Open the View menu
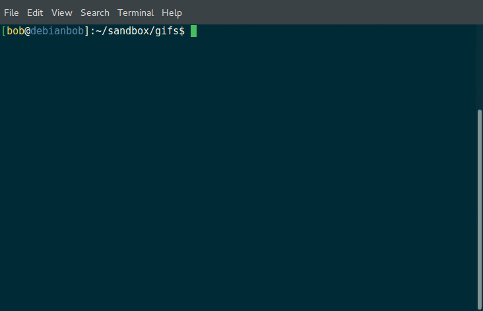The image size is (483, 311). pos(61,13)
